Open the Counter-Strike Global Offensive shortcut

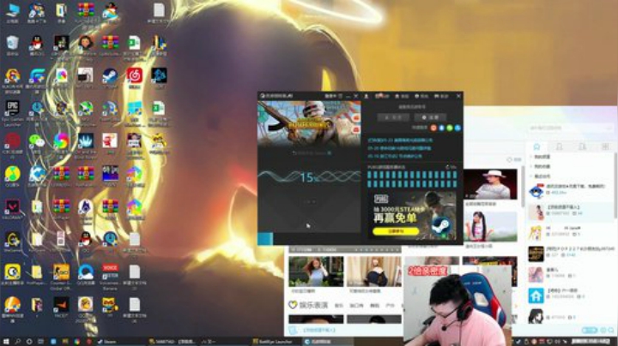point(61,277)
